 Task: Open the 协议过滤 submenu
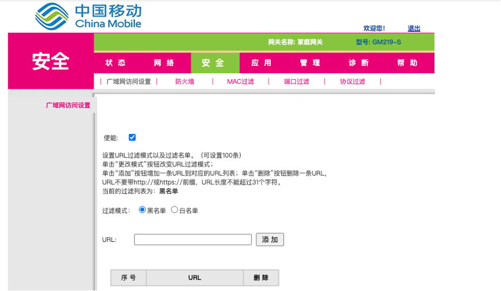click(x=352, y=81)
